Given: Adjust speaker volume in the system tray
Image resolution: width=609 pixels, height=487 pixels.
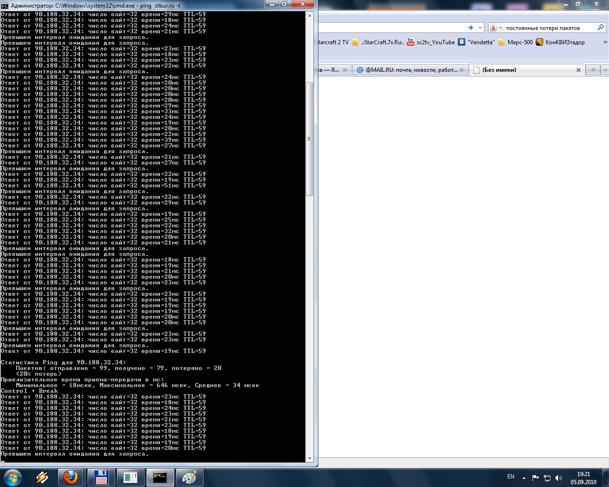Looking at the screenshot, I should point(558,477).
